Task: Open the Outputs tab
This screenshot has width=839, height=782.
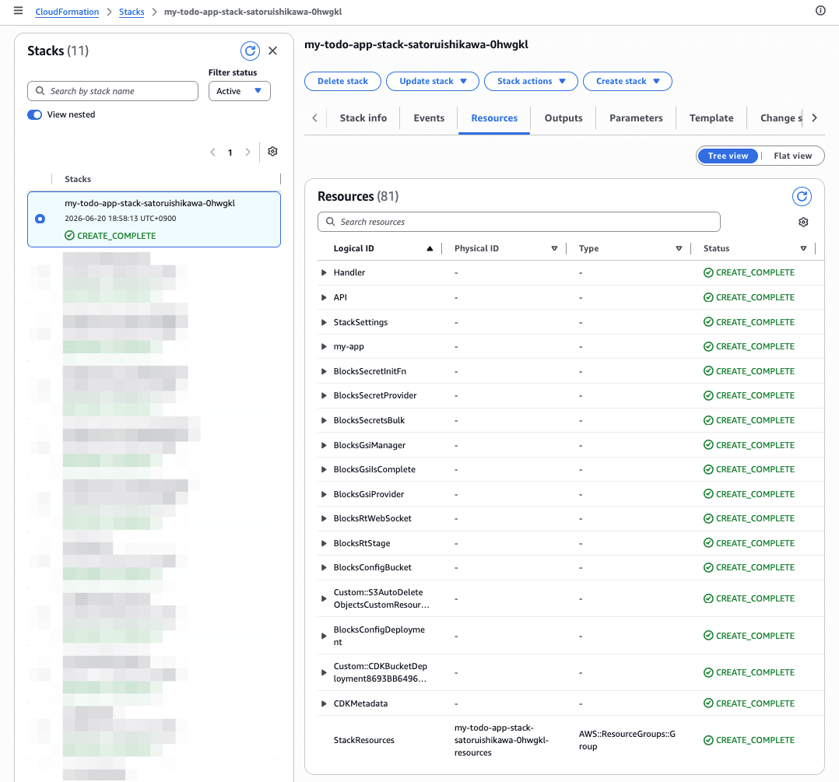Action: coord(563,118)
